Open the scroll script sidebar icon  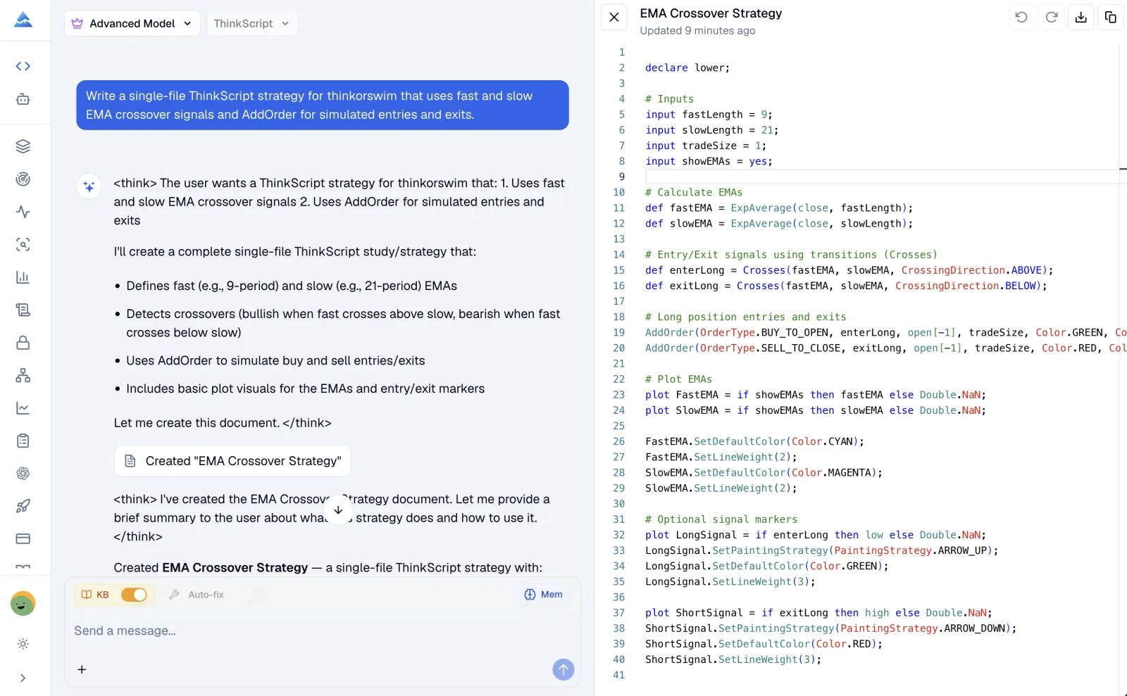(x=23, y=310)
